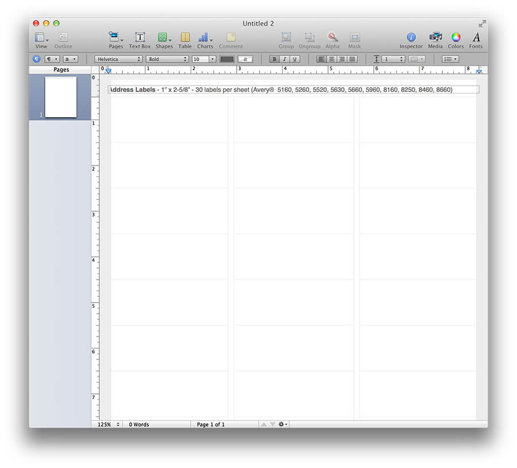Select the page 1 thumbnail
Screen dimensions: 517x468
coord(60,98)
